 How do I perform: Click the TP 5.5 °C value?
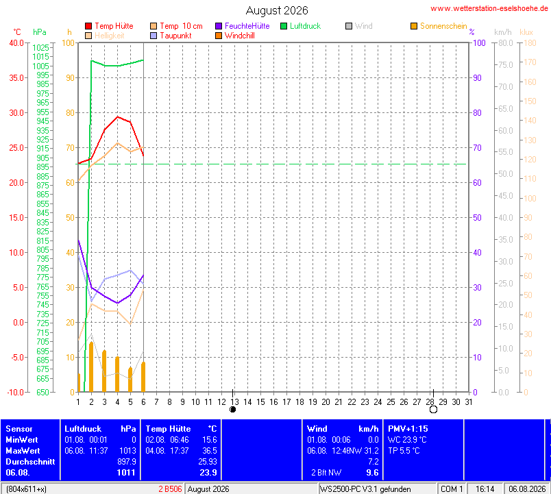tap(404, 450)
